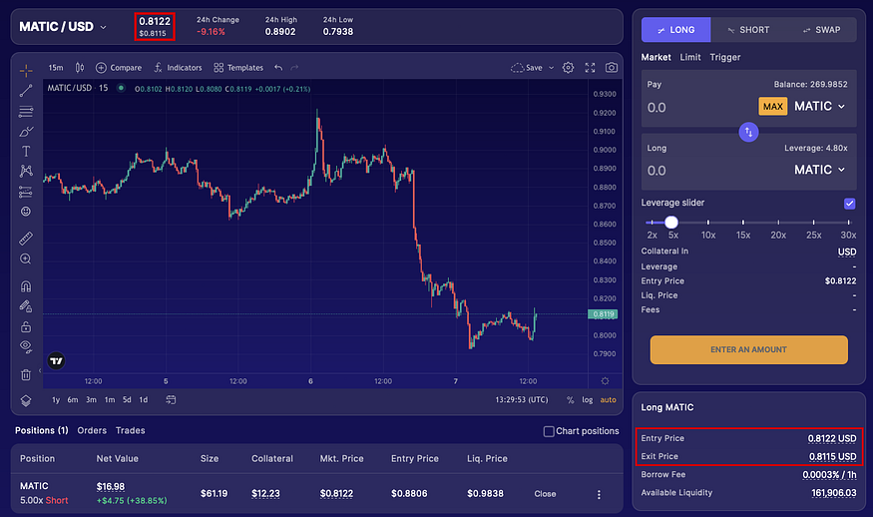Switch to the SHORT tab
Screen dimensions: 873x517
[x=747, y=30]
